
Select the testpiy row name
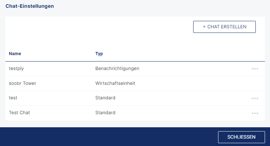tap(16, 69)
